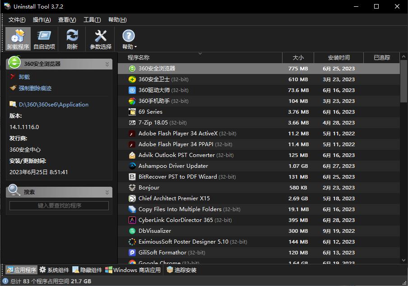Switch to the 追踪安装 tab
408x286 pixels.
click(181, 270)
